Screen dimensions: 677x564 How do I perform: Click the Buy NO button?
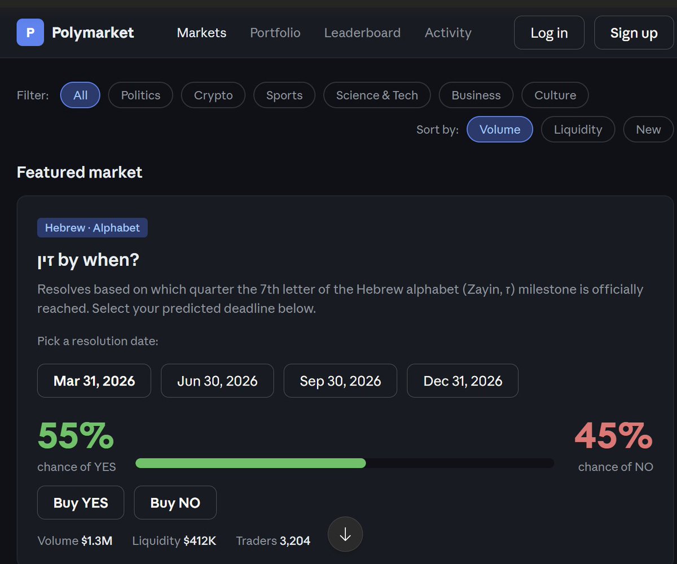point(175,502)
